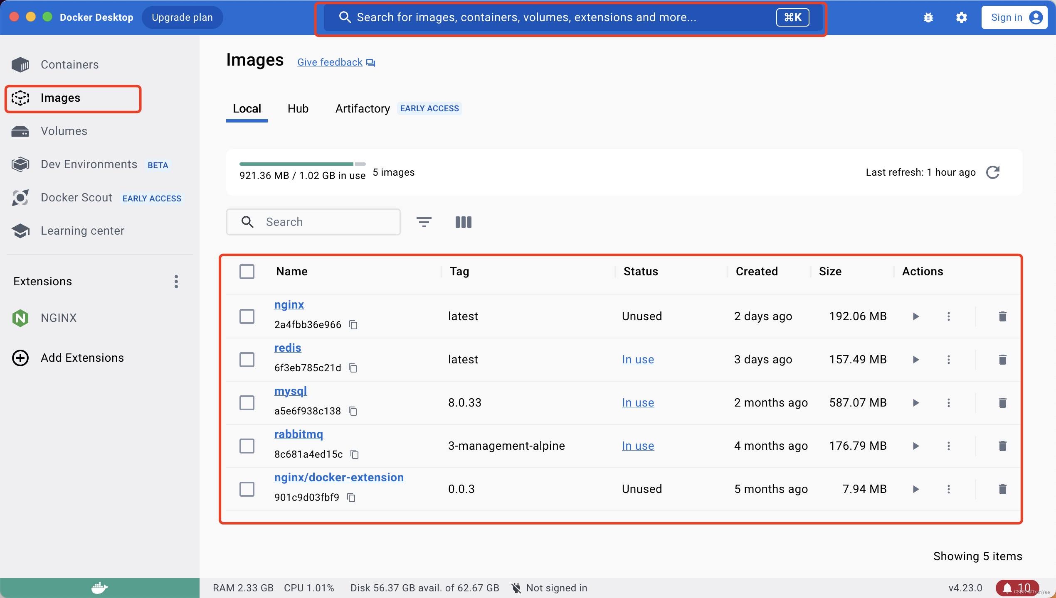Delete the rabbitmq image
This screenshot has height=598, width=1056.
[1003, 446]
